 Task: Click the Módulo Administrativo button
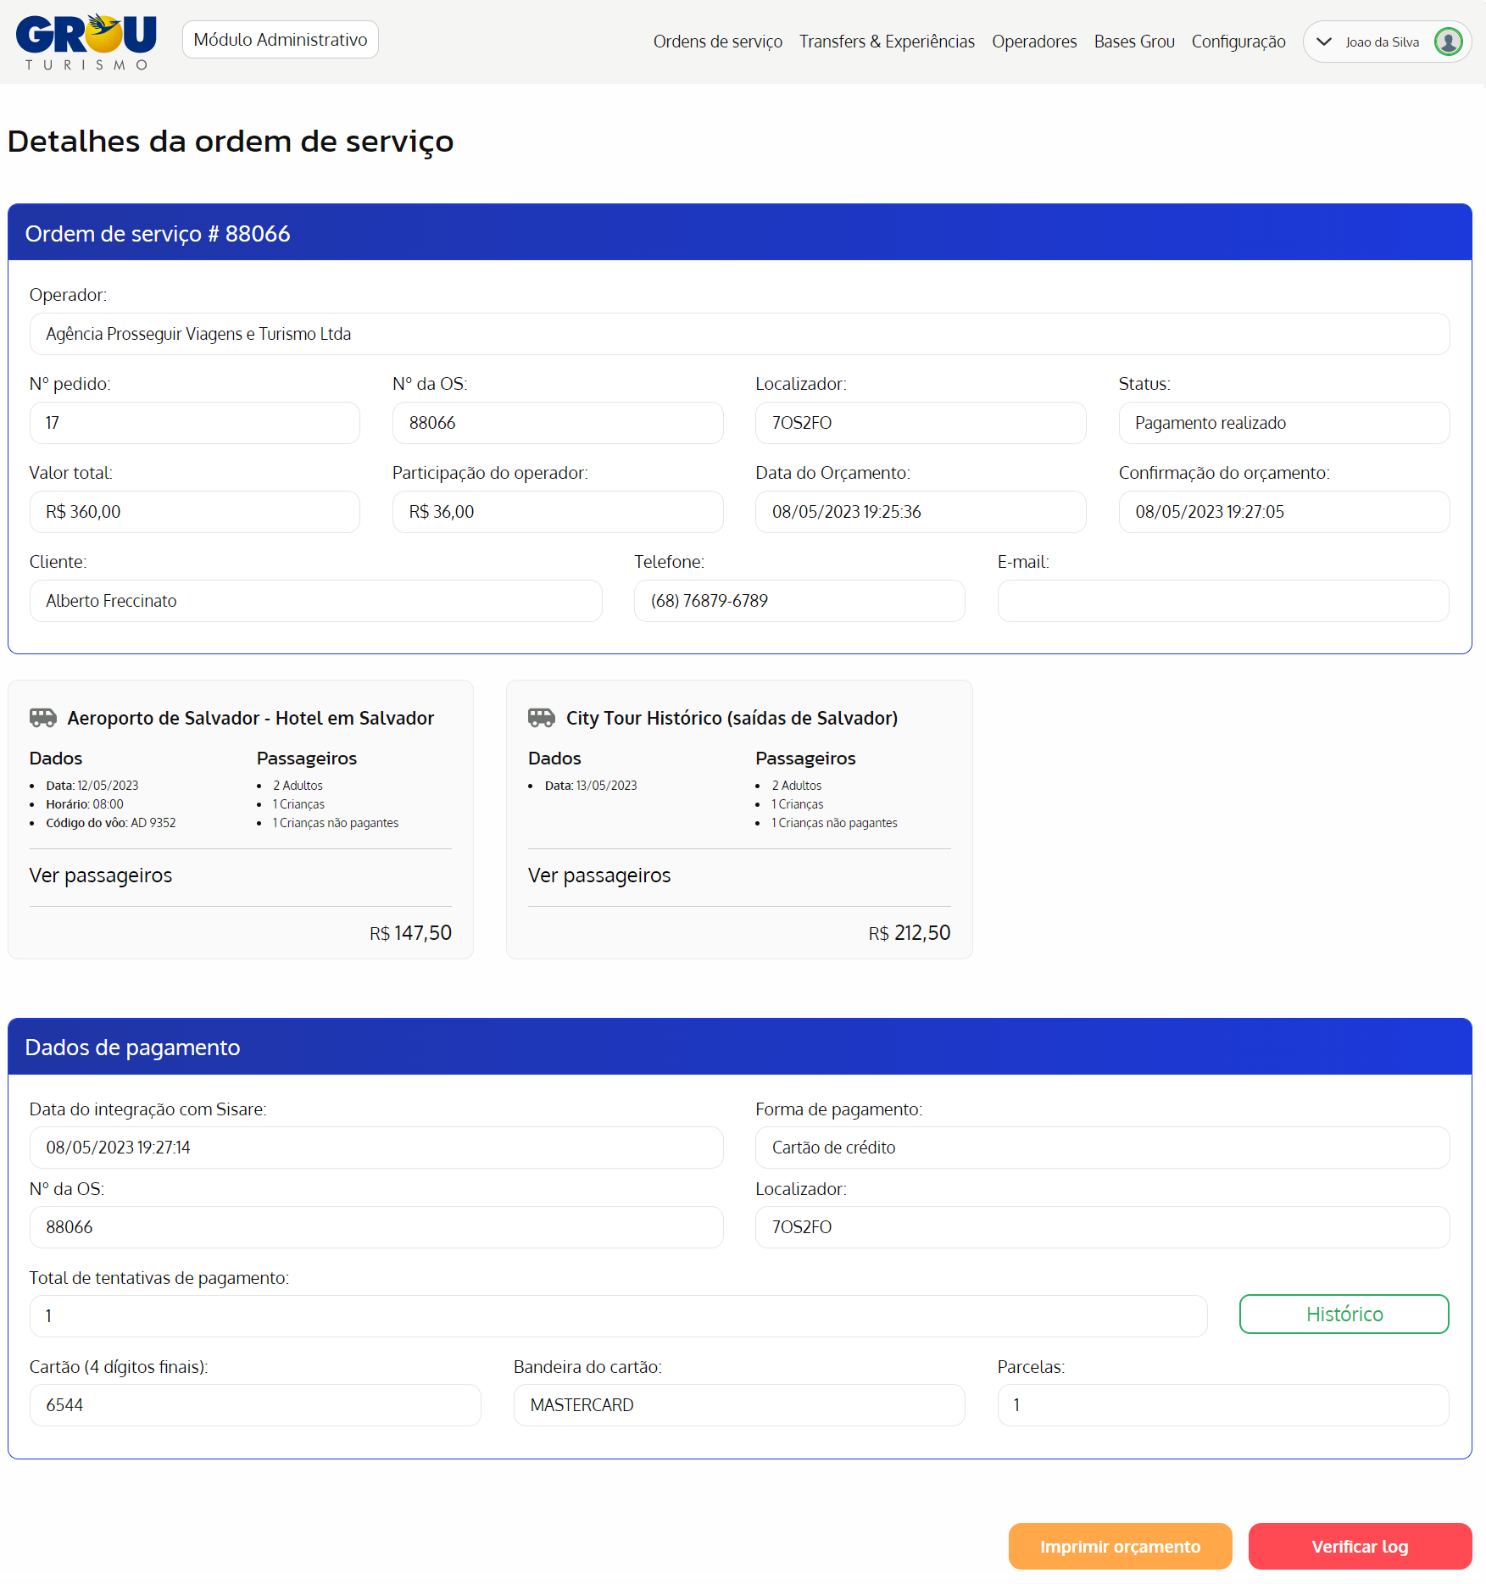pyautogui.click(x=281, y=40)
